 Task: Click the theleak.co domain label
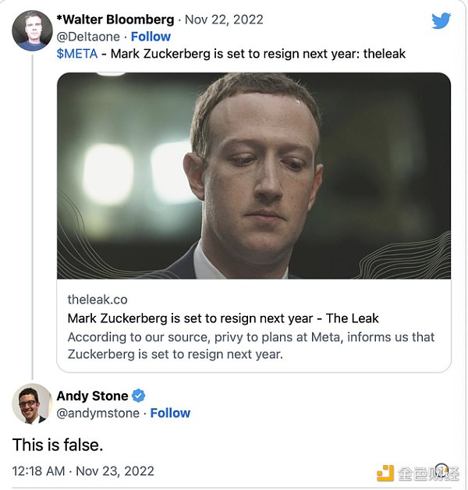pos(97,300)
